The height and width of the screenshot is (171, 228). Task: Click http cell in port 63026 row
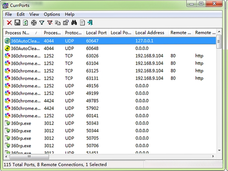pos(199,56)
